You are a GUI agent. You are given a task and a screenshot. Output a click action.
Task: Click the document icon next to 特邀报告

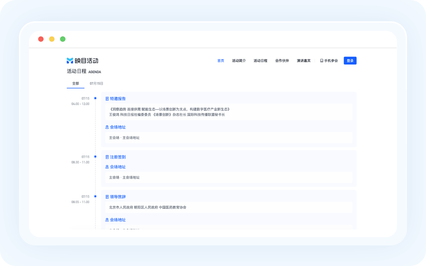tap(107, 99)
